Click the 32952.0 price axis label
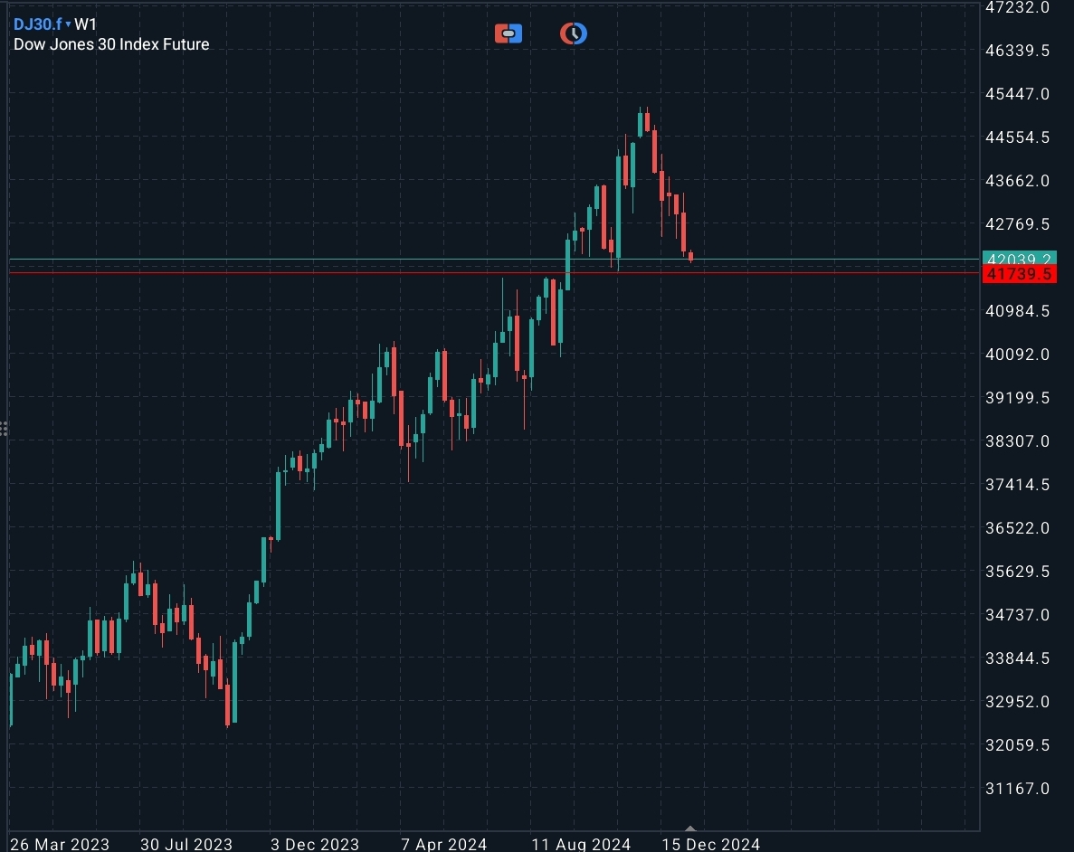The height and width of the screenshot is (852, 1074). coord(1017,701)
